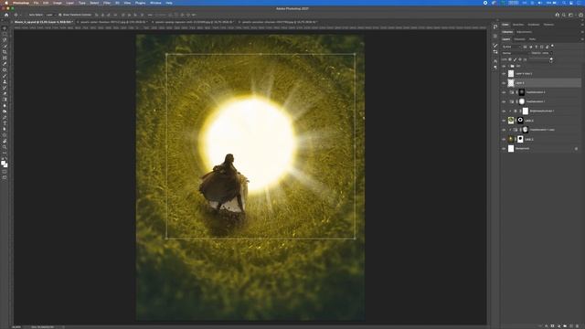Select the Zoom tool

point(5,147)
